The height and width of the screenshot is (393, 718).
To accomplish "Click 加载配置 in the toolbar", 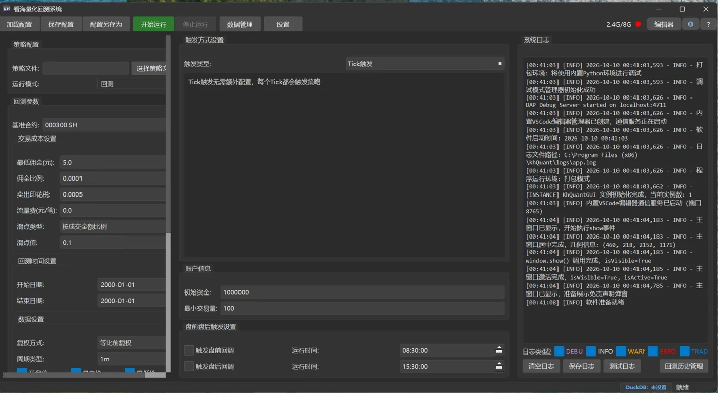I will coord(19,24).
